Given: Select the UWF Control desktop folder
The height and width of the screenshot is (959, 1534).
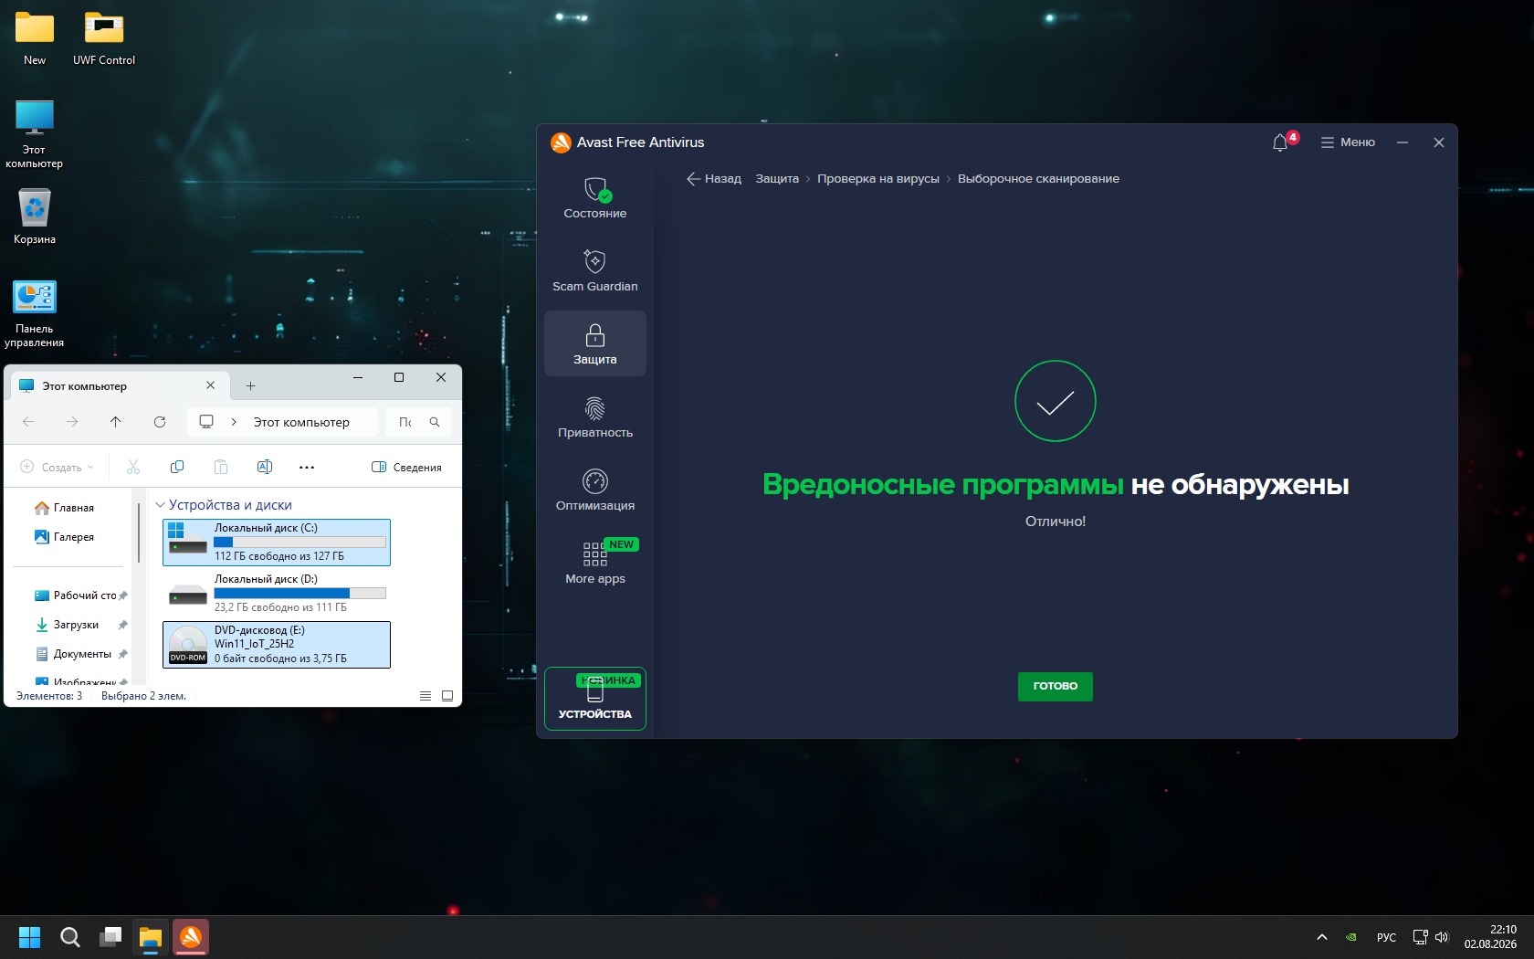Looking at the screenshot, I should coord(104,40).
